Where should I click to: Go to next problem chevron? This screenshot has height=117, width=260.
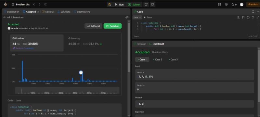pos(39,5)
